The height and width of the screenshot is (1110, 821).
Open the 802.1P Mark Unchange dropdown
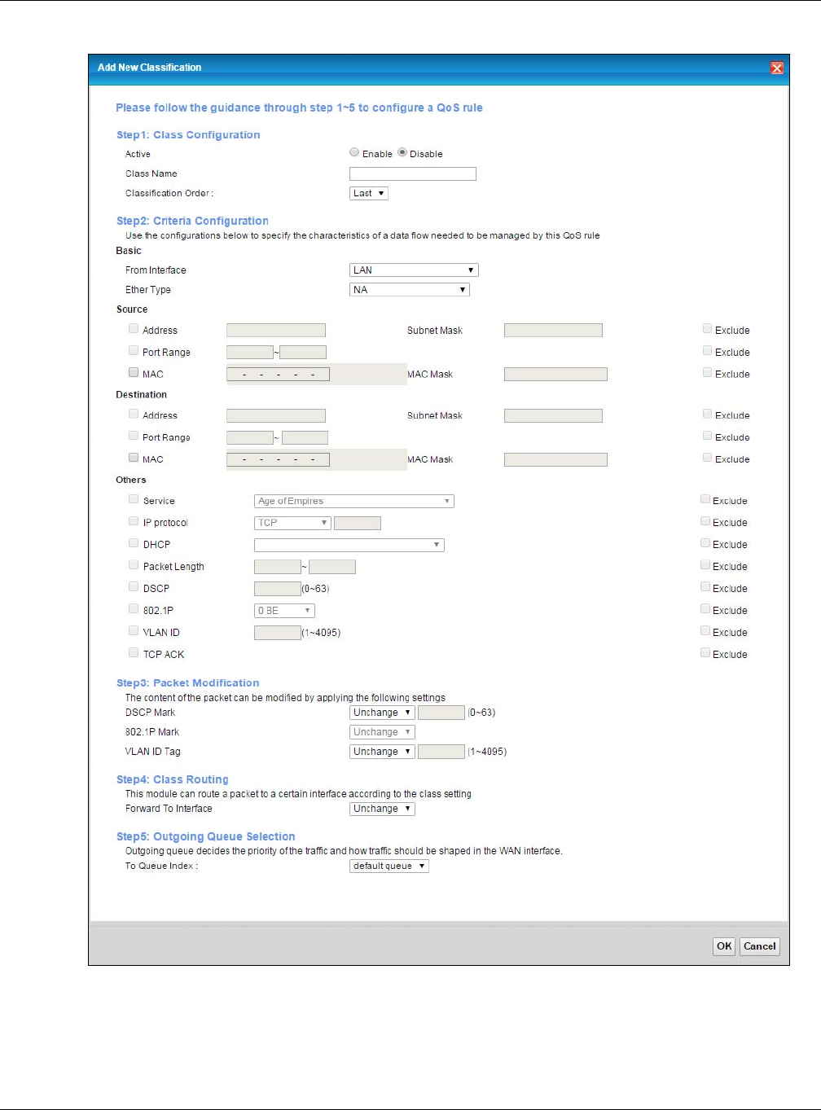(x=382, y=732)
